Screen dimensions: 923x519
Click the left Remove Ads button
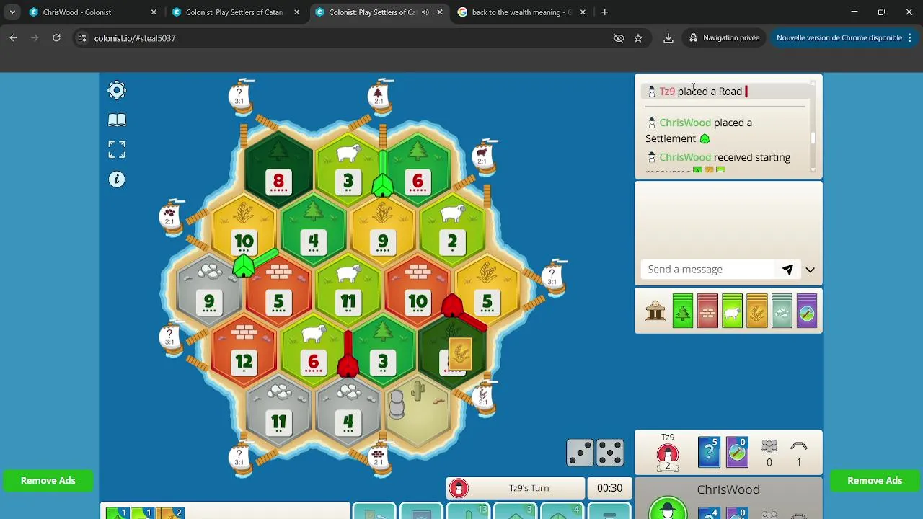point(48,481)
